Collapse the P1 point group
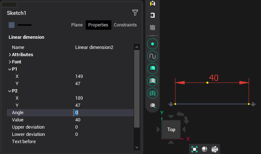Screen dimensions: 261x154 tap(10, 69)
